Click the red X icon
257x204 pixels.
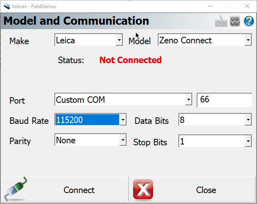click(x=143, y=190)
